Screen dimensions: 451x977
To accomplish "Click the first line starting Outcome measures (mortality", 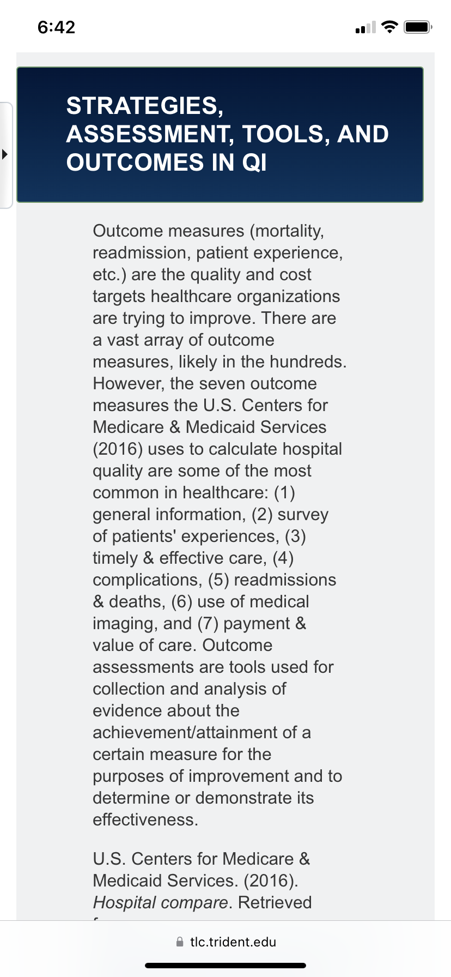I will [209, 231].
